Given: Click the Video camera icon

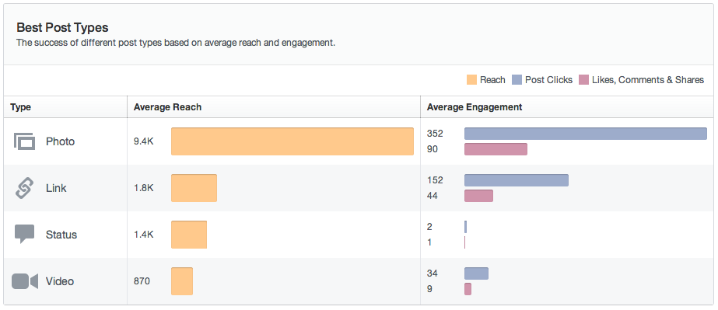Looking at the screenshot, I should point(25,281).
